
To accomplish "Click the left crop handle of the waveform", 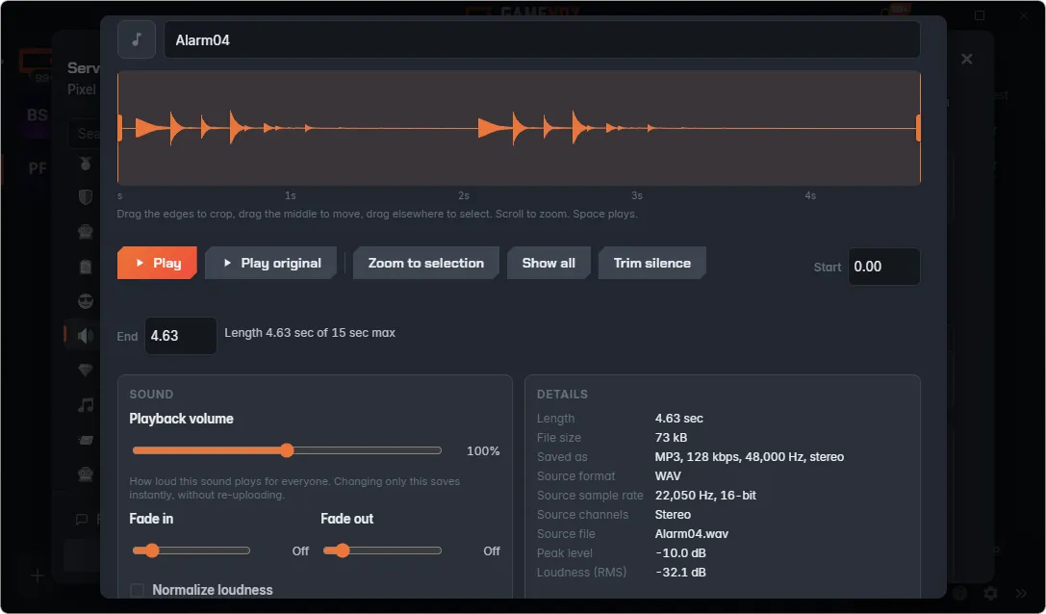I will [x=120, y=128].
